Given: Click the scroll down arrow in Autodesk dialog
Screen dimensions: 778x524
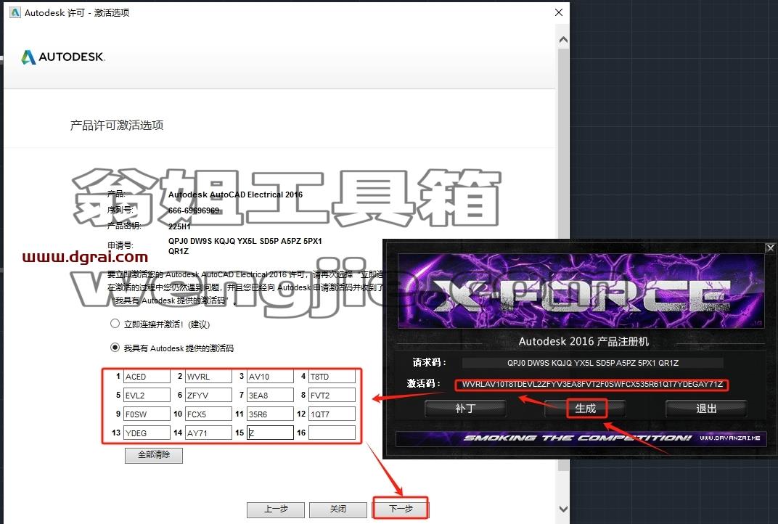Looking at the screenshot, I should (563, 509).
